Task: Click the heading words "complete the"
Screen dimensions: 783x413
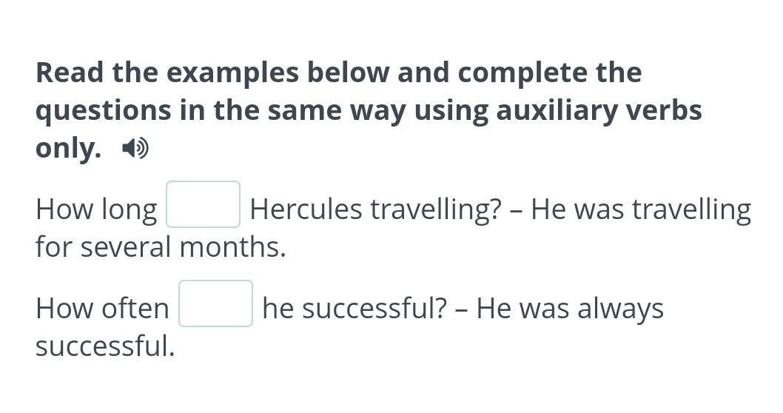Action: pyautogui.click(x=549, y=73)
